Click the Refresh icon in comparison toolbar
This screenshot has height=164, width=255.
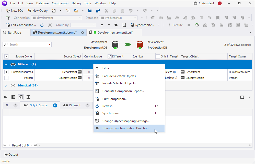[x=42, y=25]
